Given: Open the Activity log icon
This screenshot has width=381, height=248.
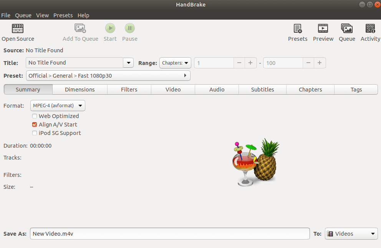Looking at the screenshot, I should tap(370, 28).
